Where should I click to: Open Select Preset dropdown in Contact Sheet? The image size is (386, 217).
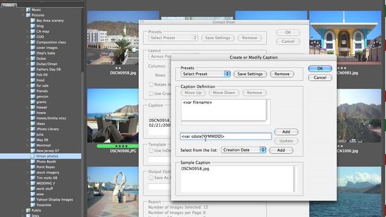173,37
